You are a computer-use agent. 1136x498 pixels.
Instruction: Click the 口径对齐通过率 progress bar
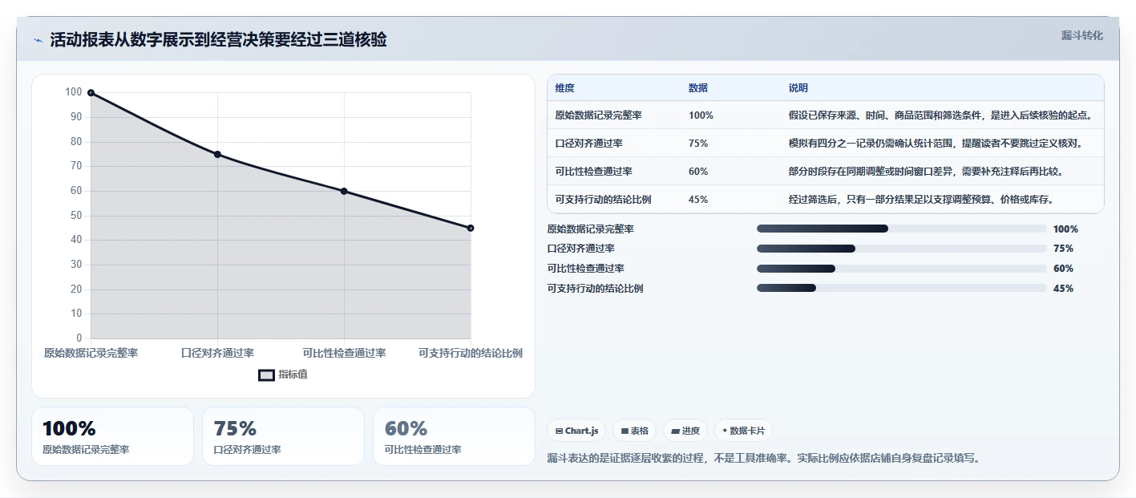click(902, 249)
